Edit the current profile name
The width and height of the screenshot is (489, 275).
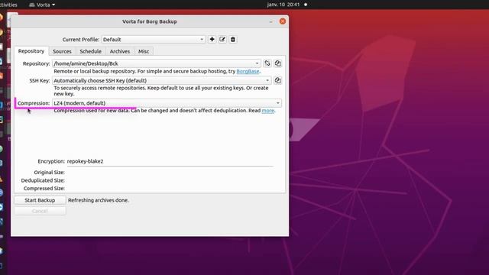coord(222,39)
